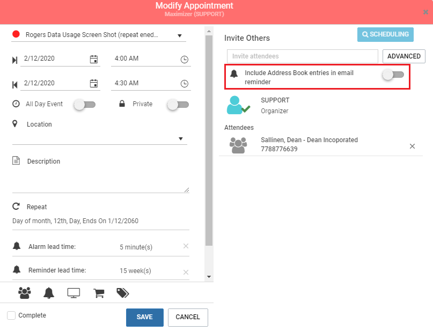Select the red priority color dot
The image size is (433, 331).
point(16,34)
